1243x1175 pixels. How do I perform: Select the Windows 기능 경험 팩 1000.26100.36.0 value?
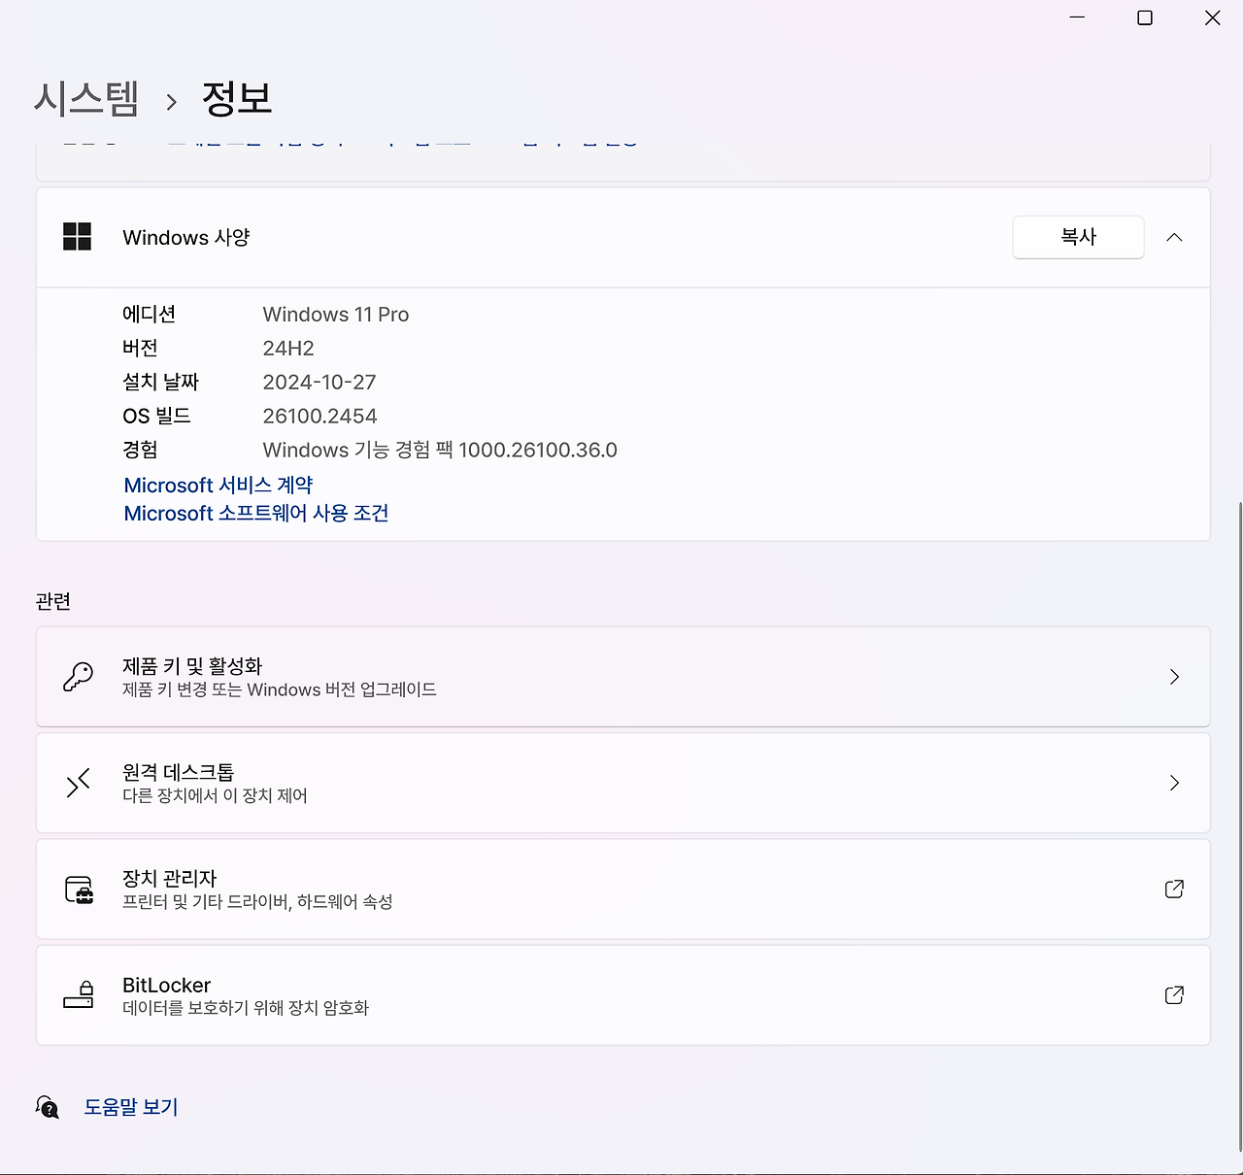440,450
